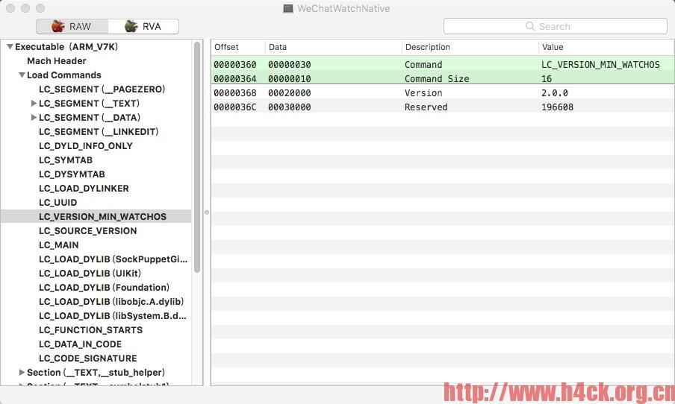This screenshot has width=675, height=404.
Task: Collapse the Load Commands node
Action: tap(22, 75)
